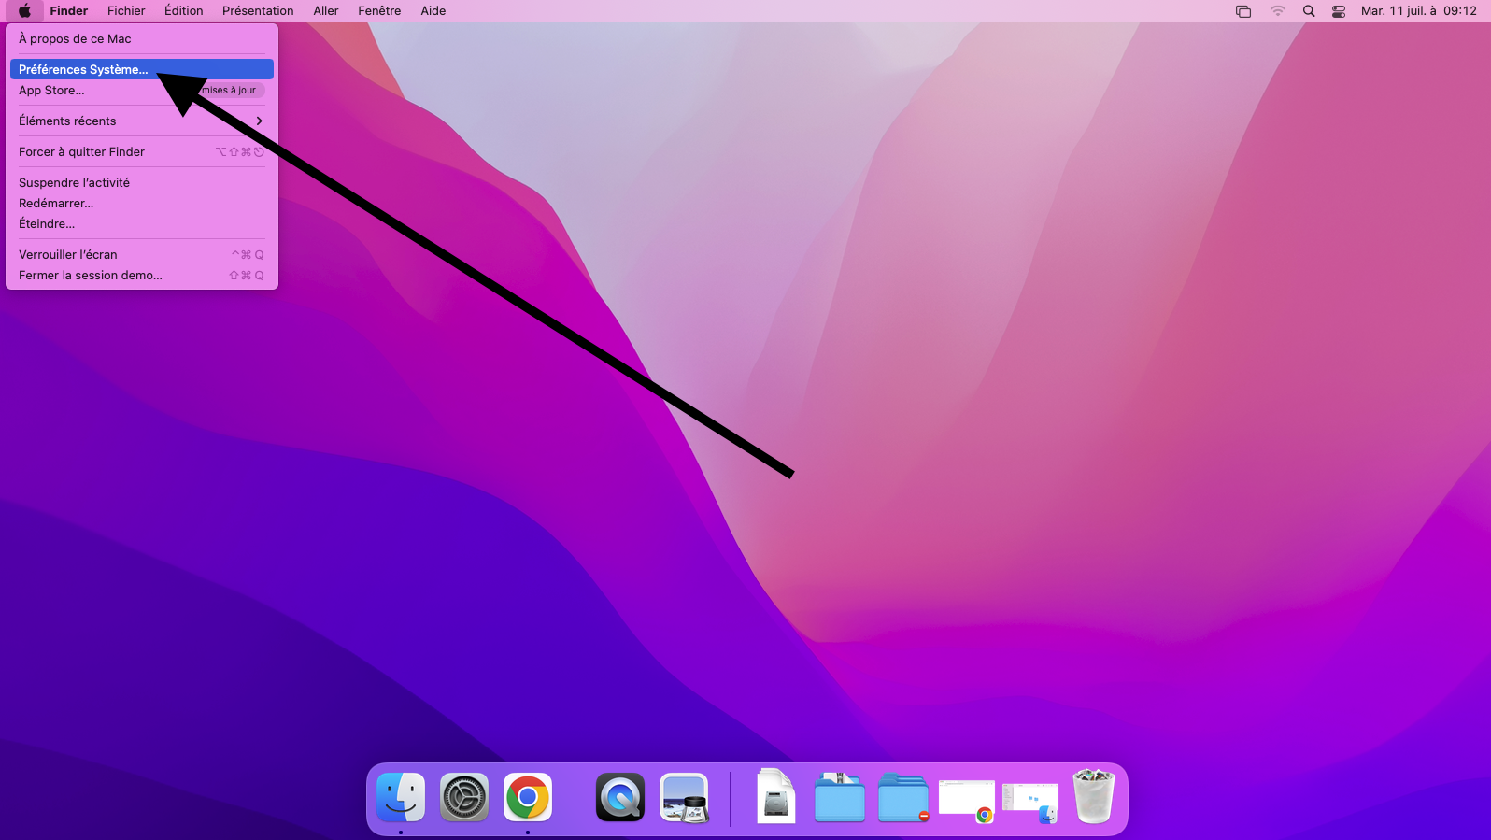Choose Verrouiller l'écran
The height and width of the screenshot is (840, 1491).
141,254
